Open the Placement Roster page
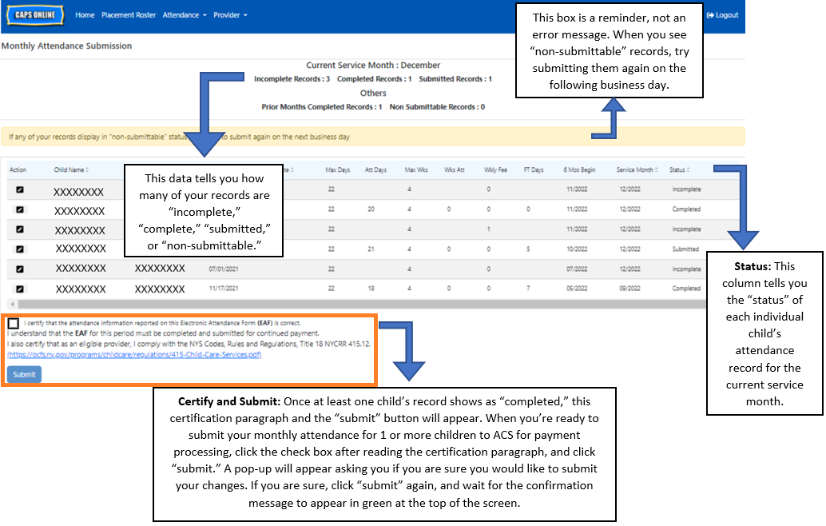Screen dimensions: 826x526 (x=128, y=15)
